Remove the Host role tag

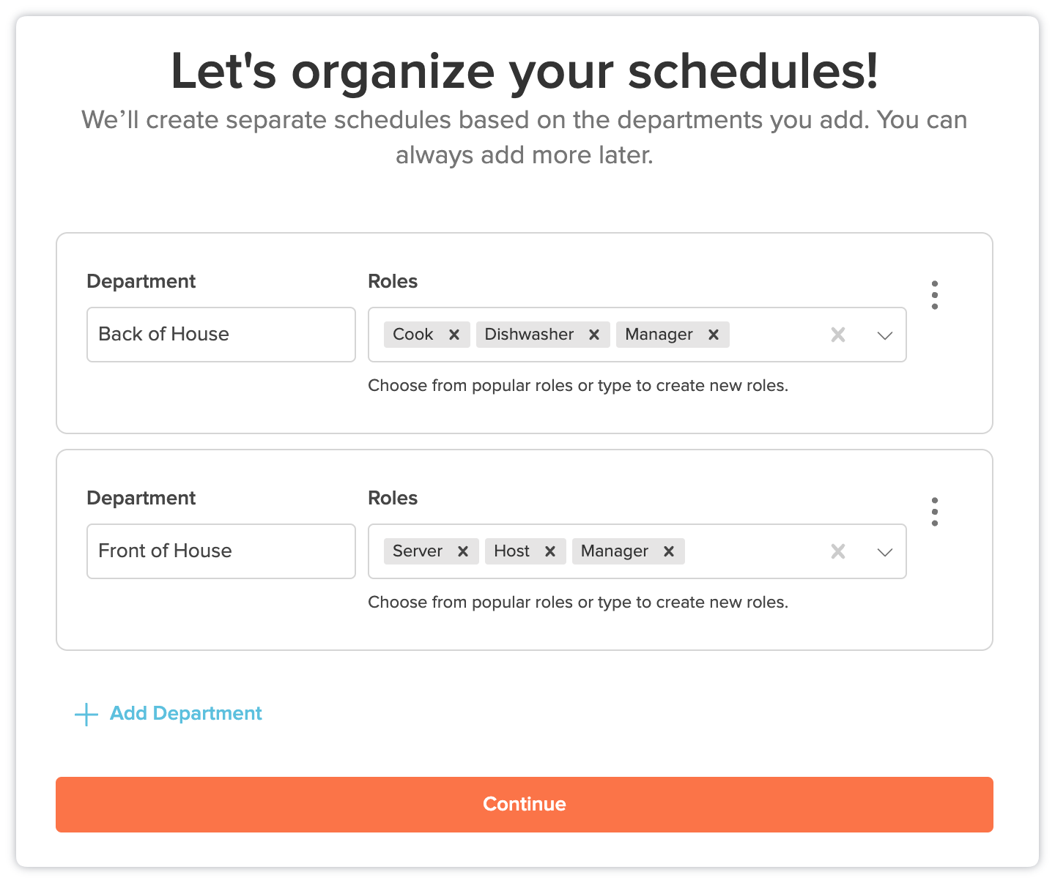[x=550, y=551]
